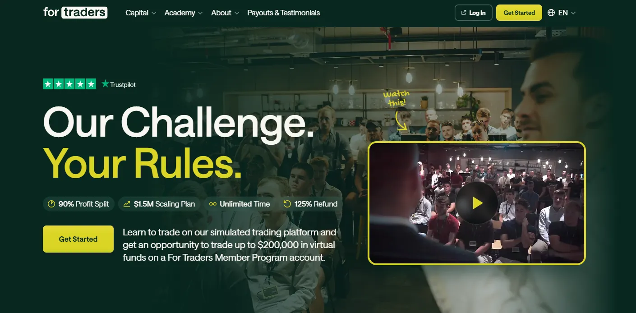The width and height of the screenshot is (636, 313).
Task: Click the Scaling Plan chart icon
Action: pyautogui.click(x=127, y=204)
